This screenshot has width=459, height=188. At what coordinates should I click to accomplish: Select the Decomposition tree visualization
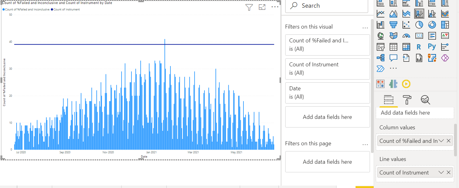click(x=380, y=58)
